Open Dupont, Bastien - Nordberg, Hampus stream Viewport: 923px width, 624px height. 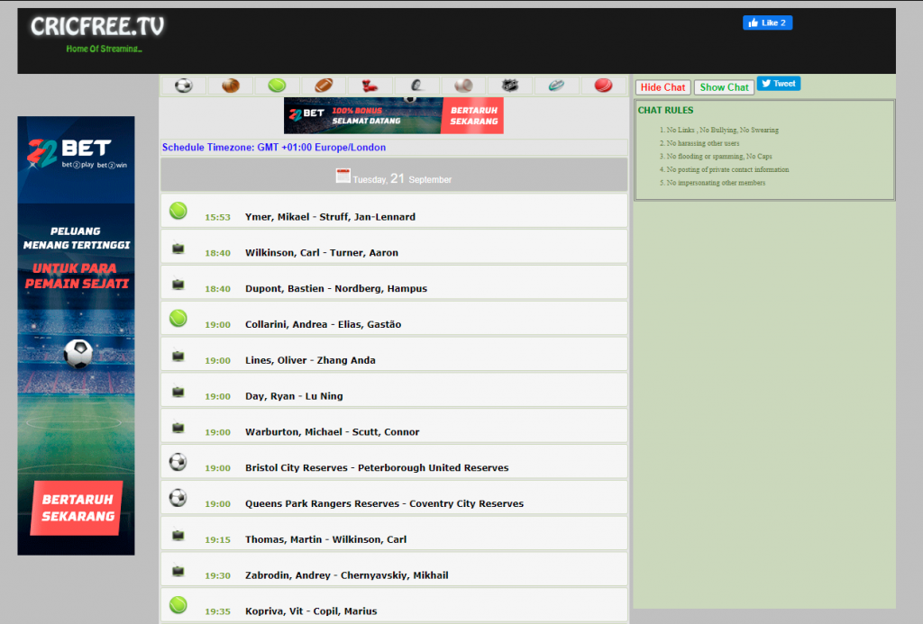336,289
